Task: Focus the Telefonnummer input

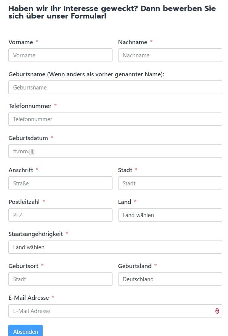Action: [x=115, y=119]
